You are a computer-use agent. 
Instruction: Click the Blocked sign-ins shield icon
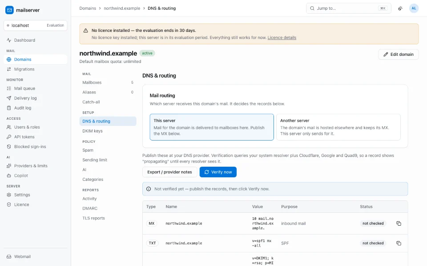click(x=9, y=147)
